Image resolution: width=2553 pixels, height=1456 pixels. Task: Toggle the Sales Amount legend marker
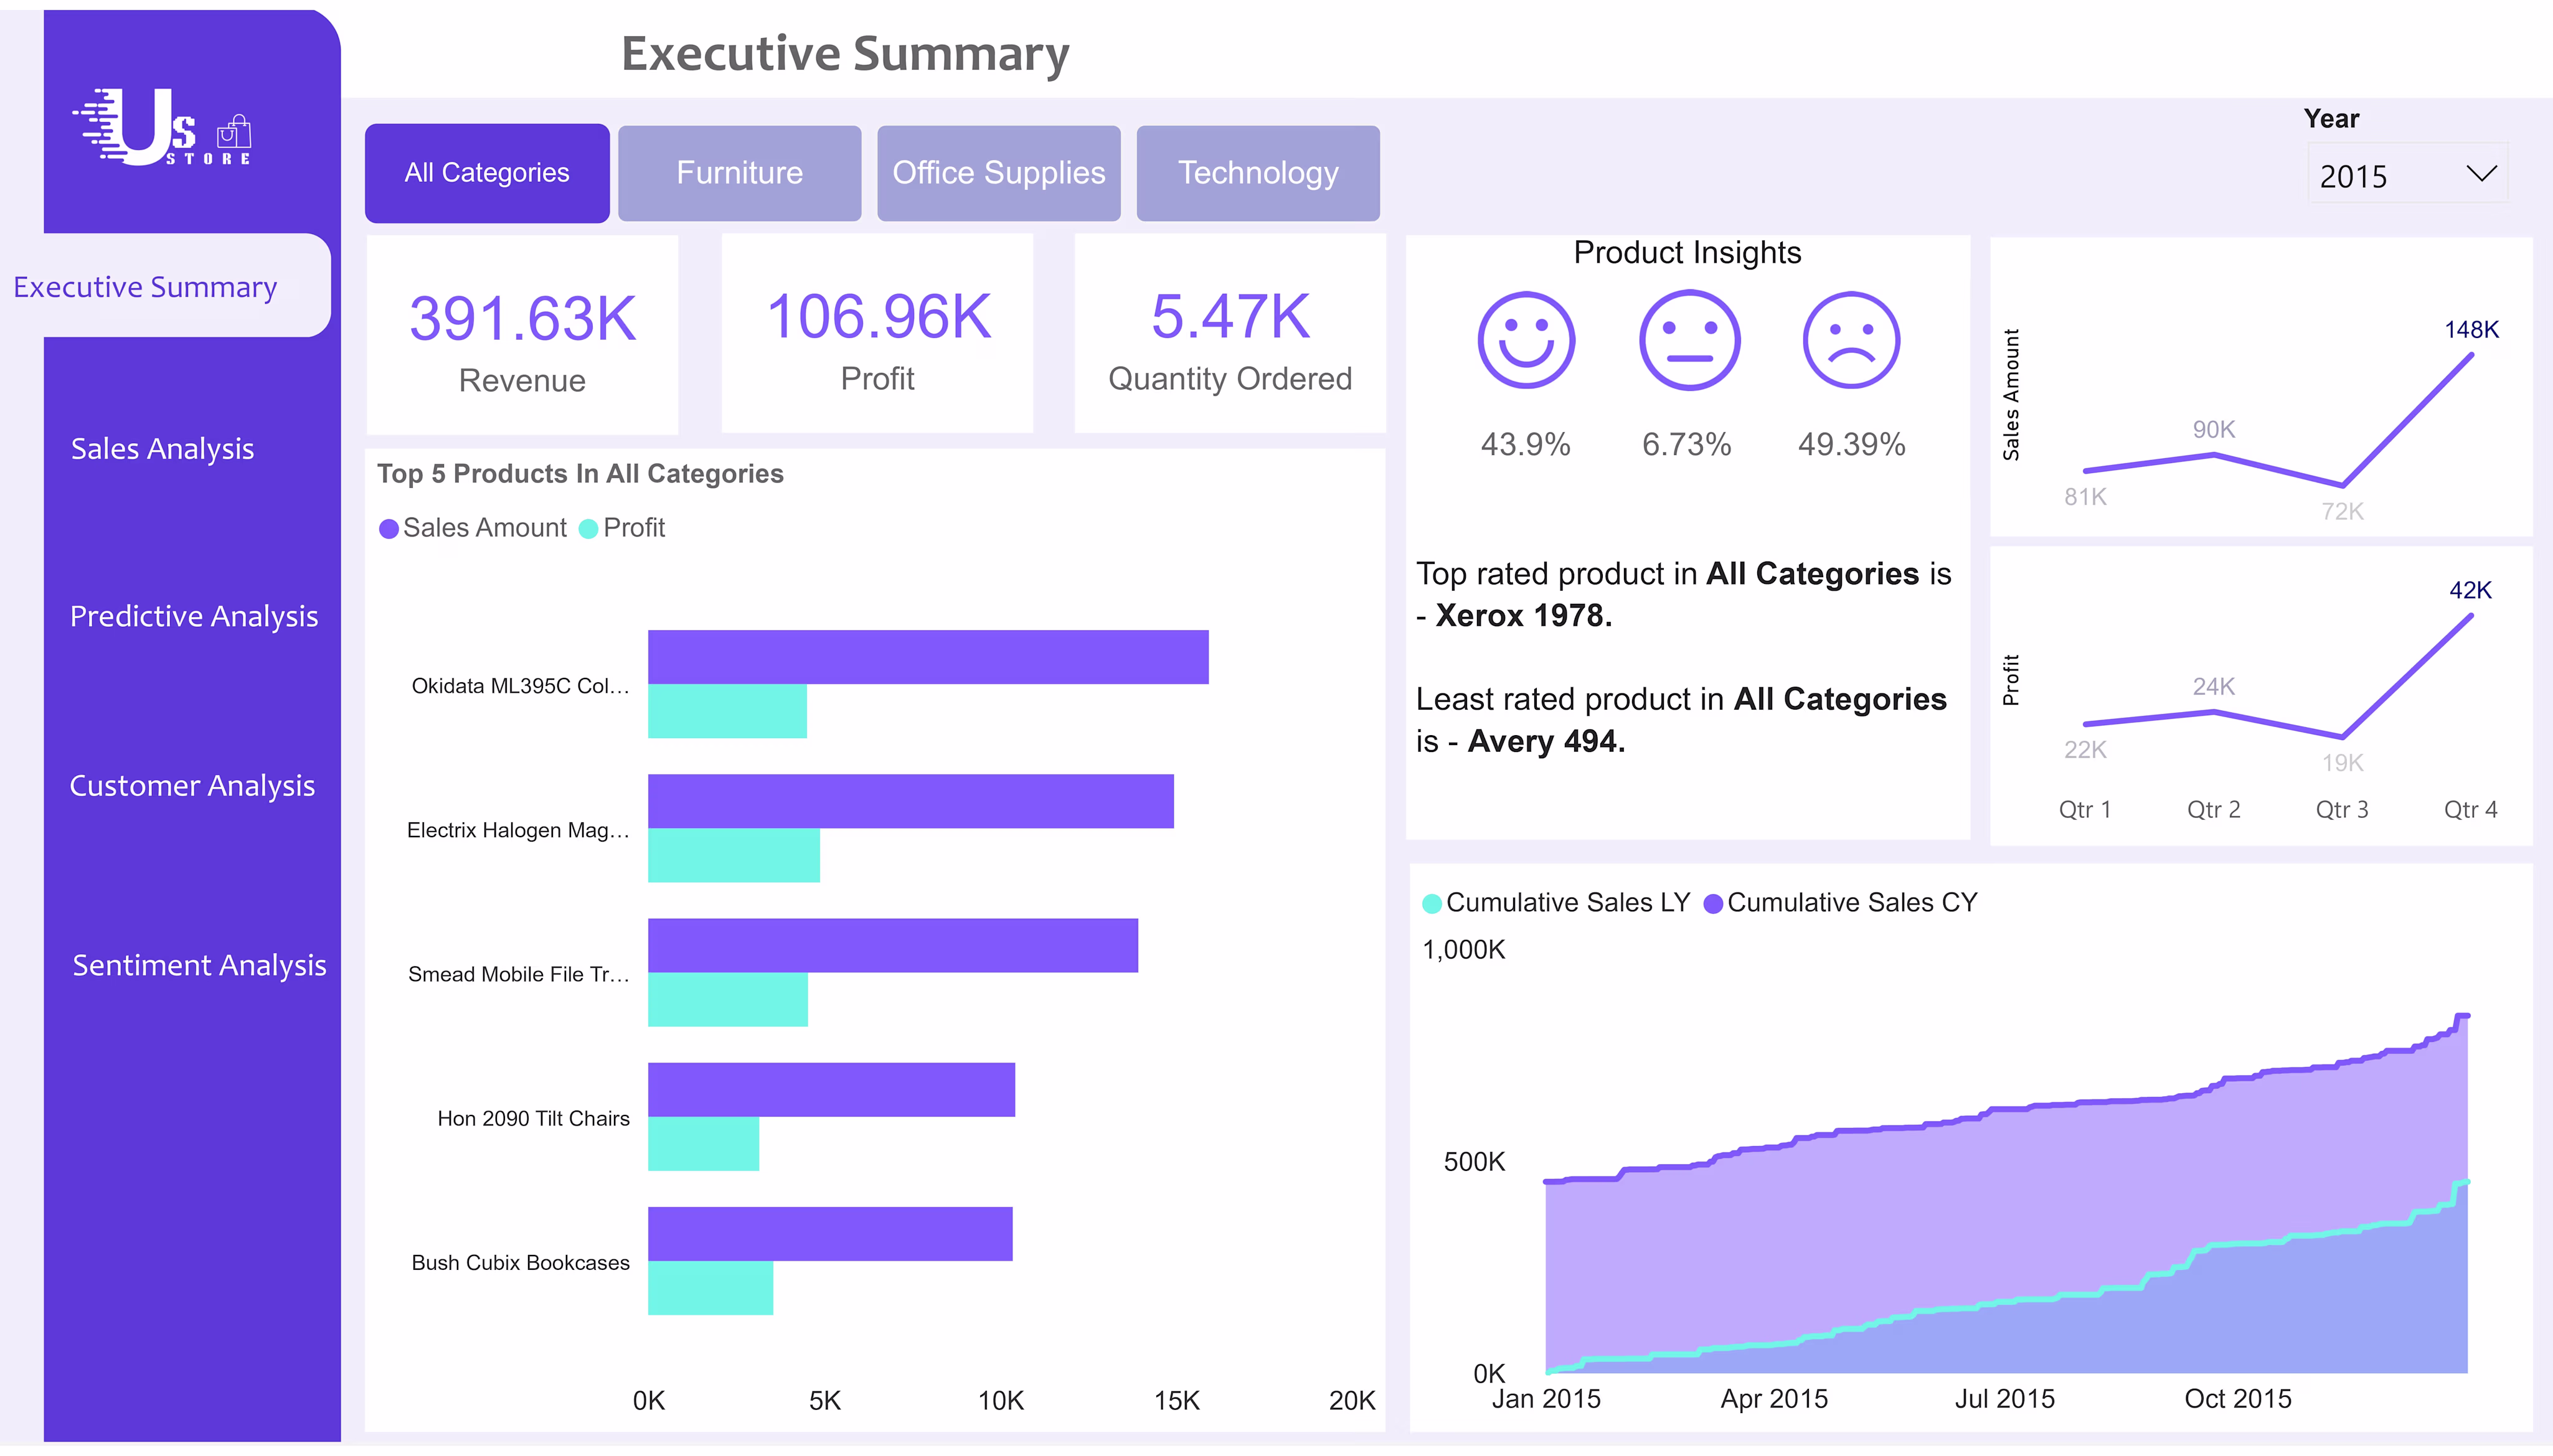click(389, 529)
